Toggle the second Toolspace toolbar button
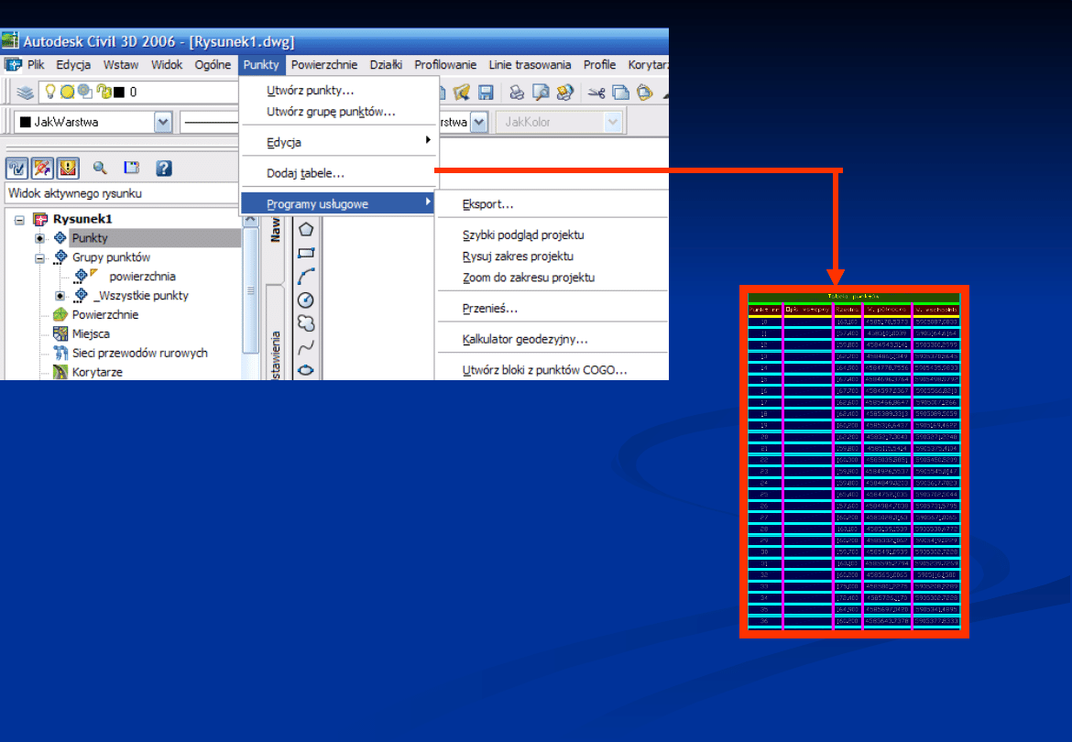Image resolution: width=1072 pixels, height=742 pixels. click(x=42, y=168)
